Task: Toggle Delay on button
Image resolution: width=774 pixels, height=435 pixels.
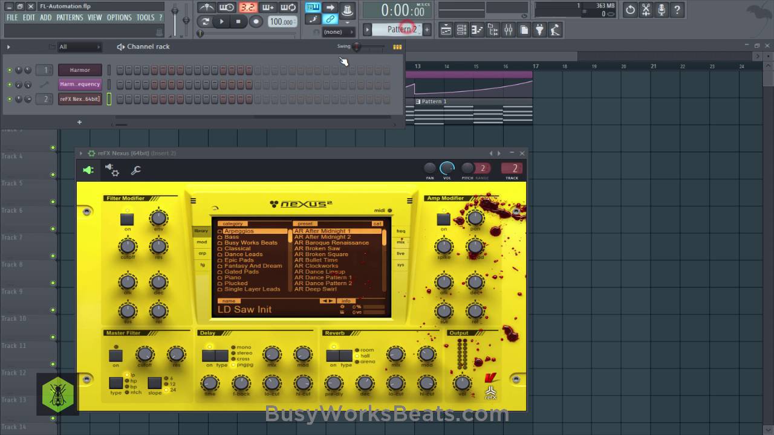Action: [209, 355]
